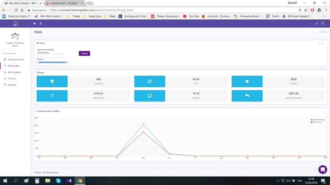
Task: Open the YouTube bookmark
Action: click(x=191, y=16)
